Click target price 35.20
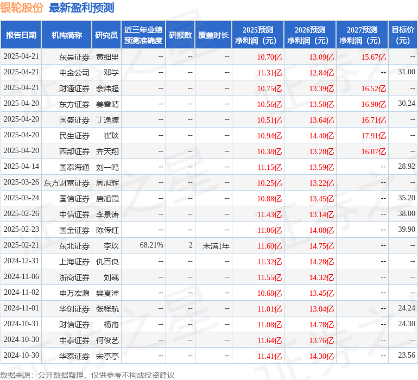The height and width of the screenshot is (380, 418). pos(407,198)
